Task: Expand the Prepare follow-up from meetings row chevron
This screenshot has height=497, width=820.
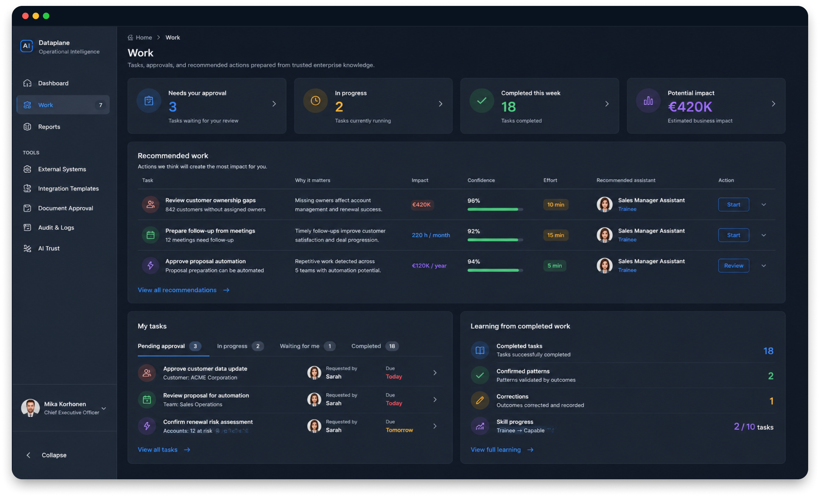Action: pyautogui.click(x=764, y=235)
